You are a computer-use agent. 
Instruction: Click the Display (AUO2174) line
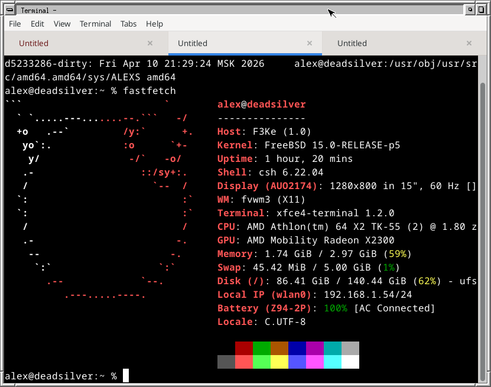coord(347,186)
